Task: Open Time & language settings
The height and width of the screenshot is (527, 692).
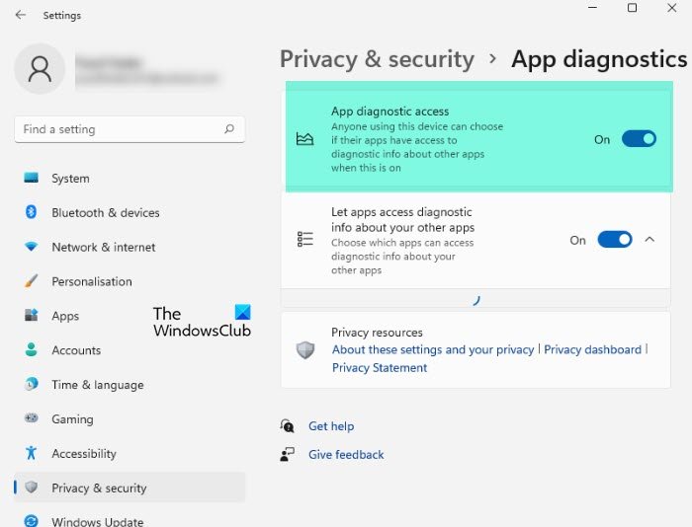Action: 97,385
